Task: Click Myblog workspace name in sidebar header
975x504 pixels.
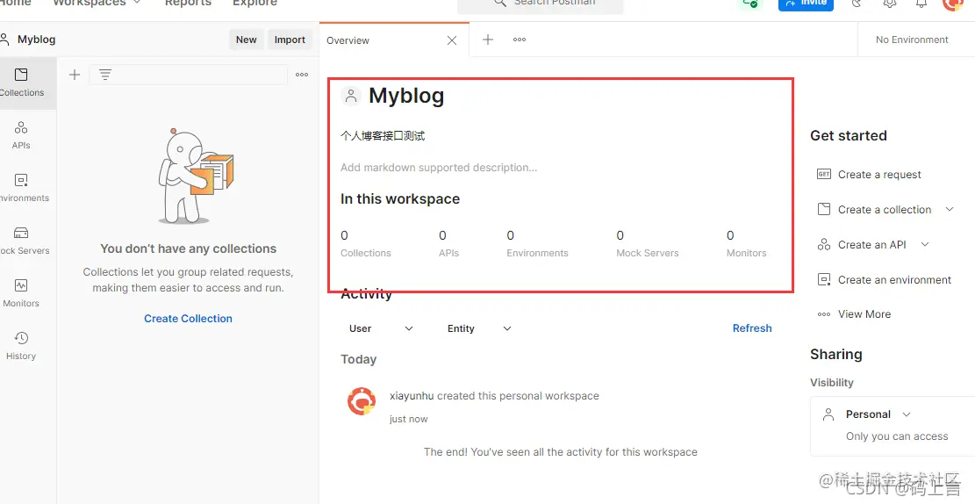Action: [36, 40]
